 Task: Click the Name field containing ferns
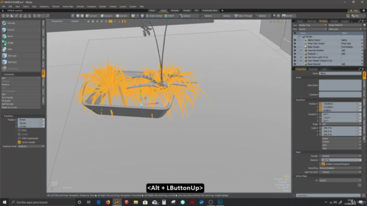click(340, 73)
